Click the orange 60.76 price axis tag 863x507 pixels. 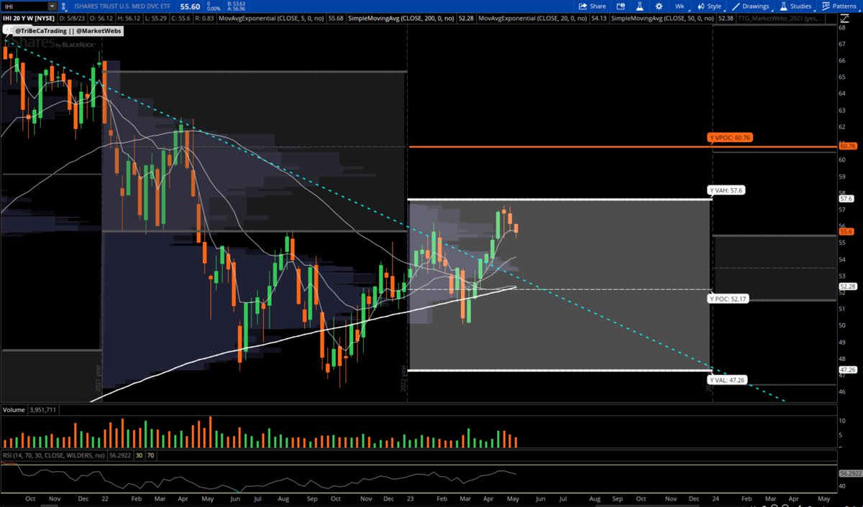[847, 146]
